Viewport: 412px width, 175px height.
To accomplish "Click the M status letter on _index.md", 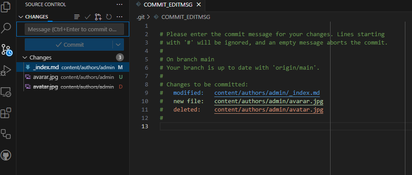I will 120,67.
